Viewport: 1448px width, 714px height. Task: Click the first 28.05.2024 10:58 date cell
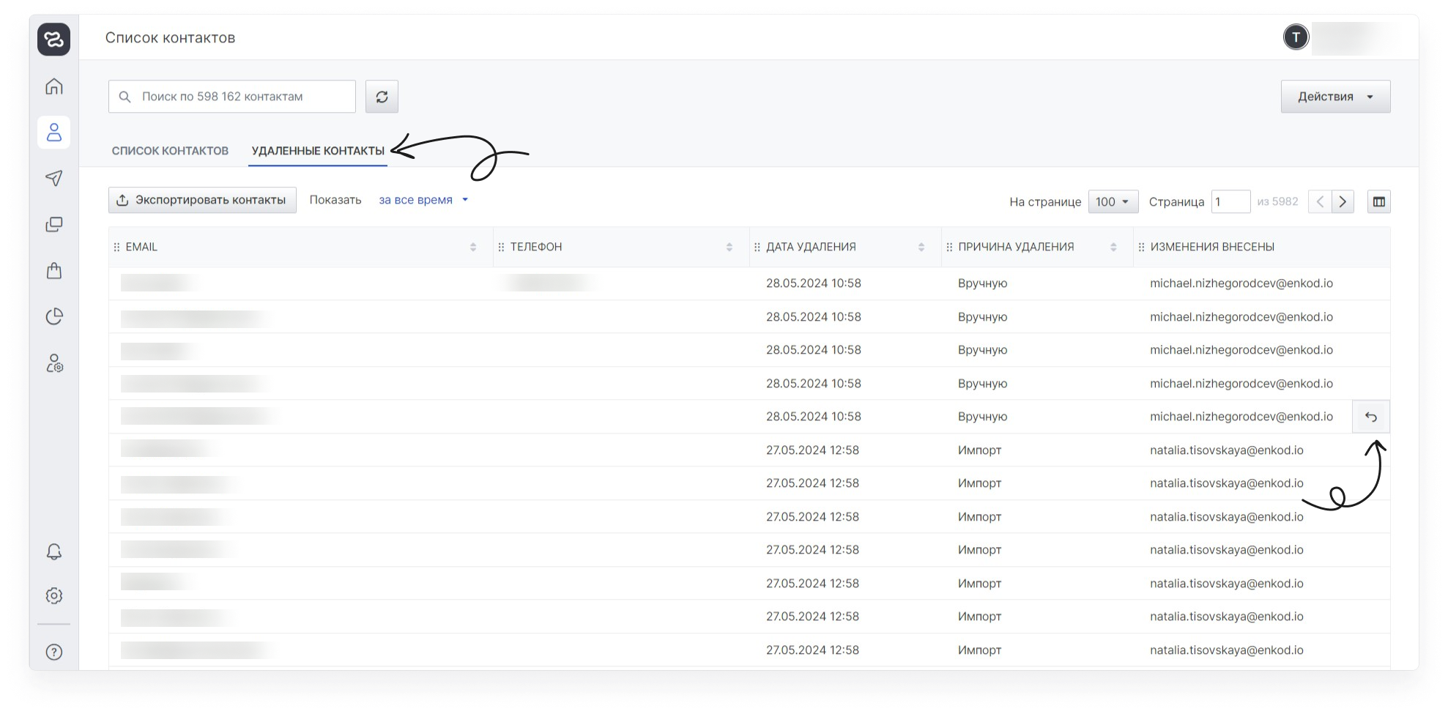(813, 283)
